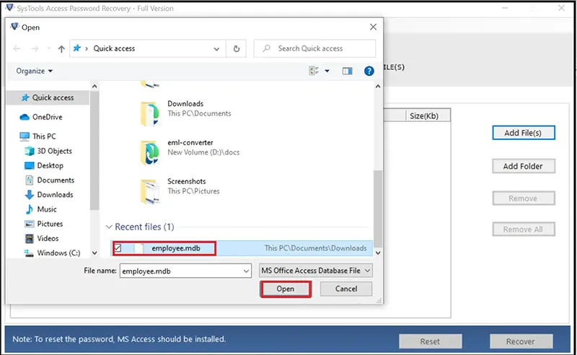Viewport: 577px width, 355px height.
Task: Open Desktop in the sidebar
Action: tap(50, 166)
